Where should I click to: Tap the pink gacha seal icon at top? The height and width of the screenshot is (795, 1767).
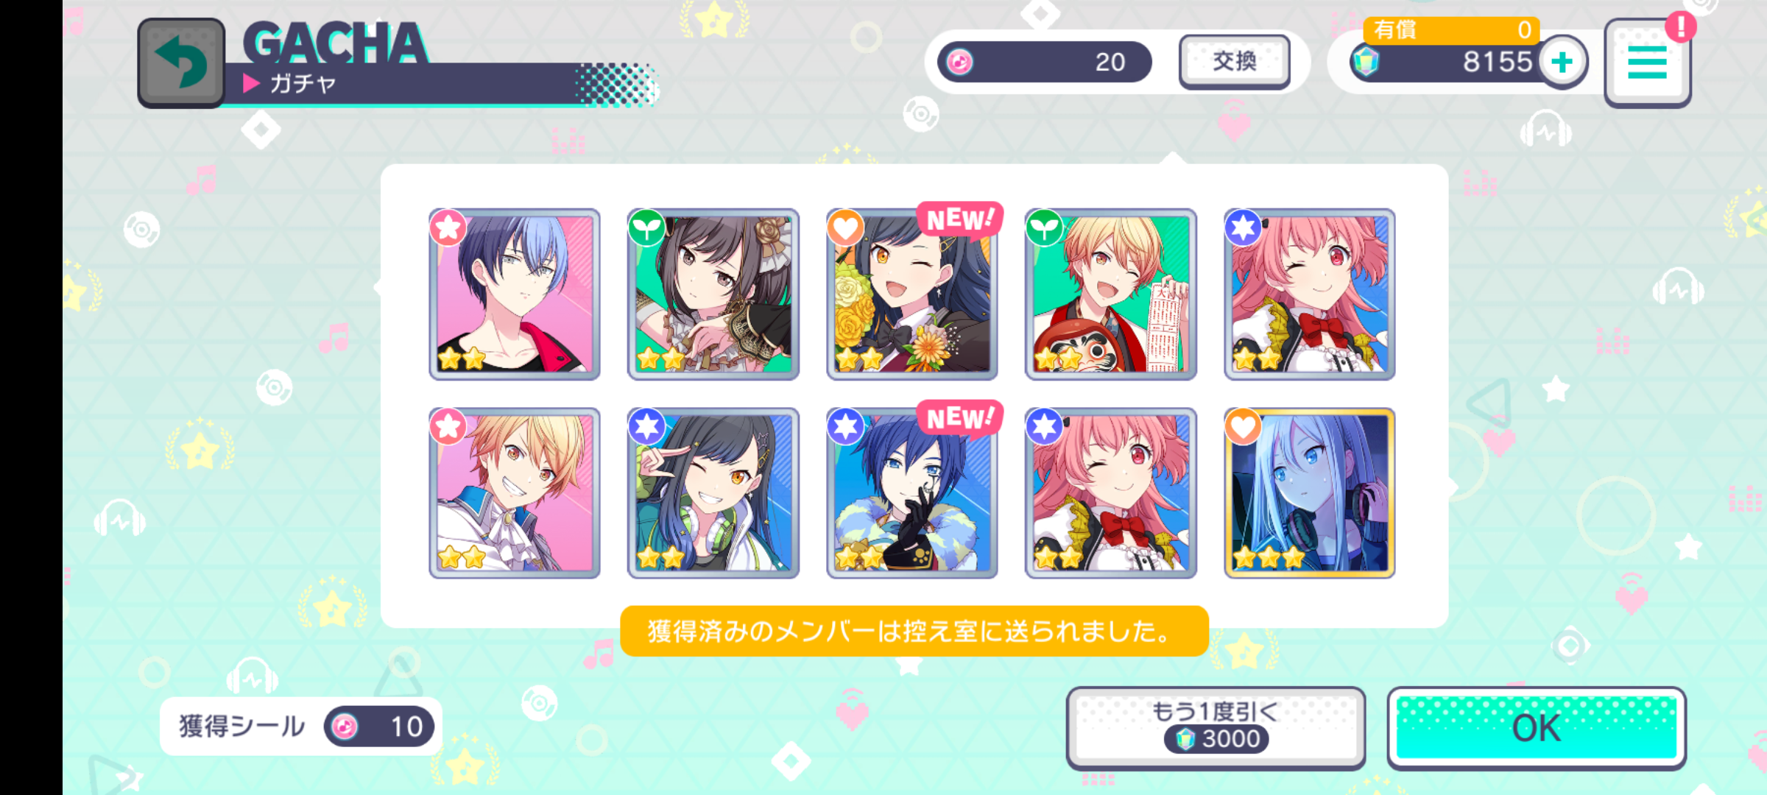(959, 62)
